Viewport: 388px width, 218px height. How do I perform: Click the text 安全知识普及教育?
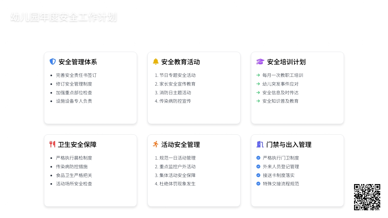[x=281, y=101]
